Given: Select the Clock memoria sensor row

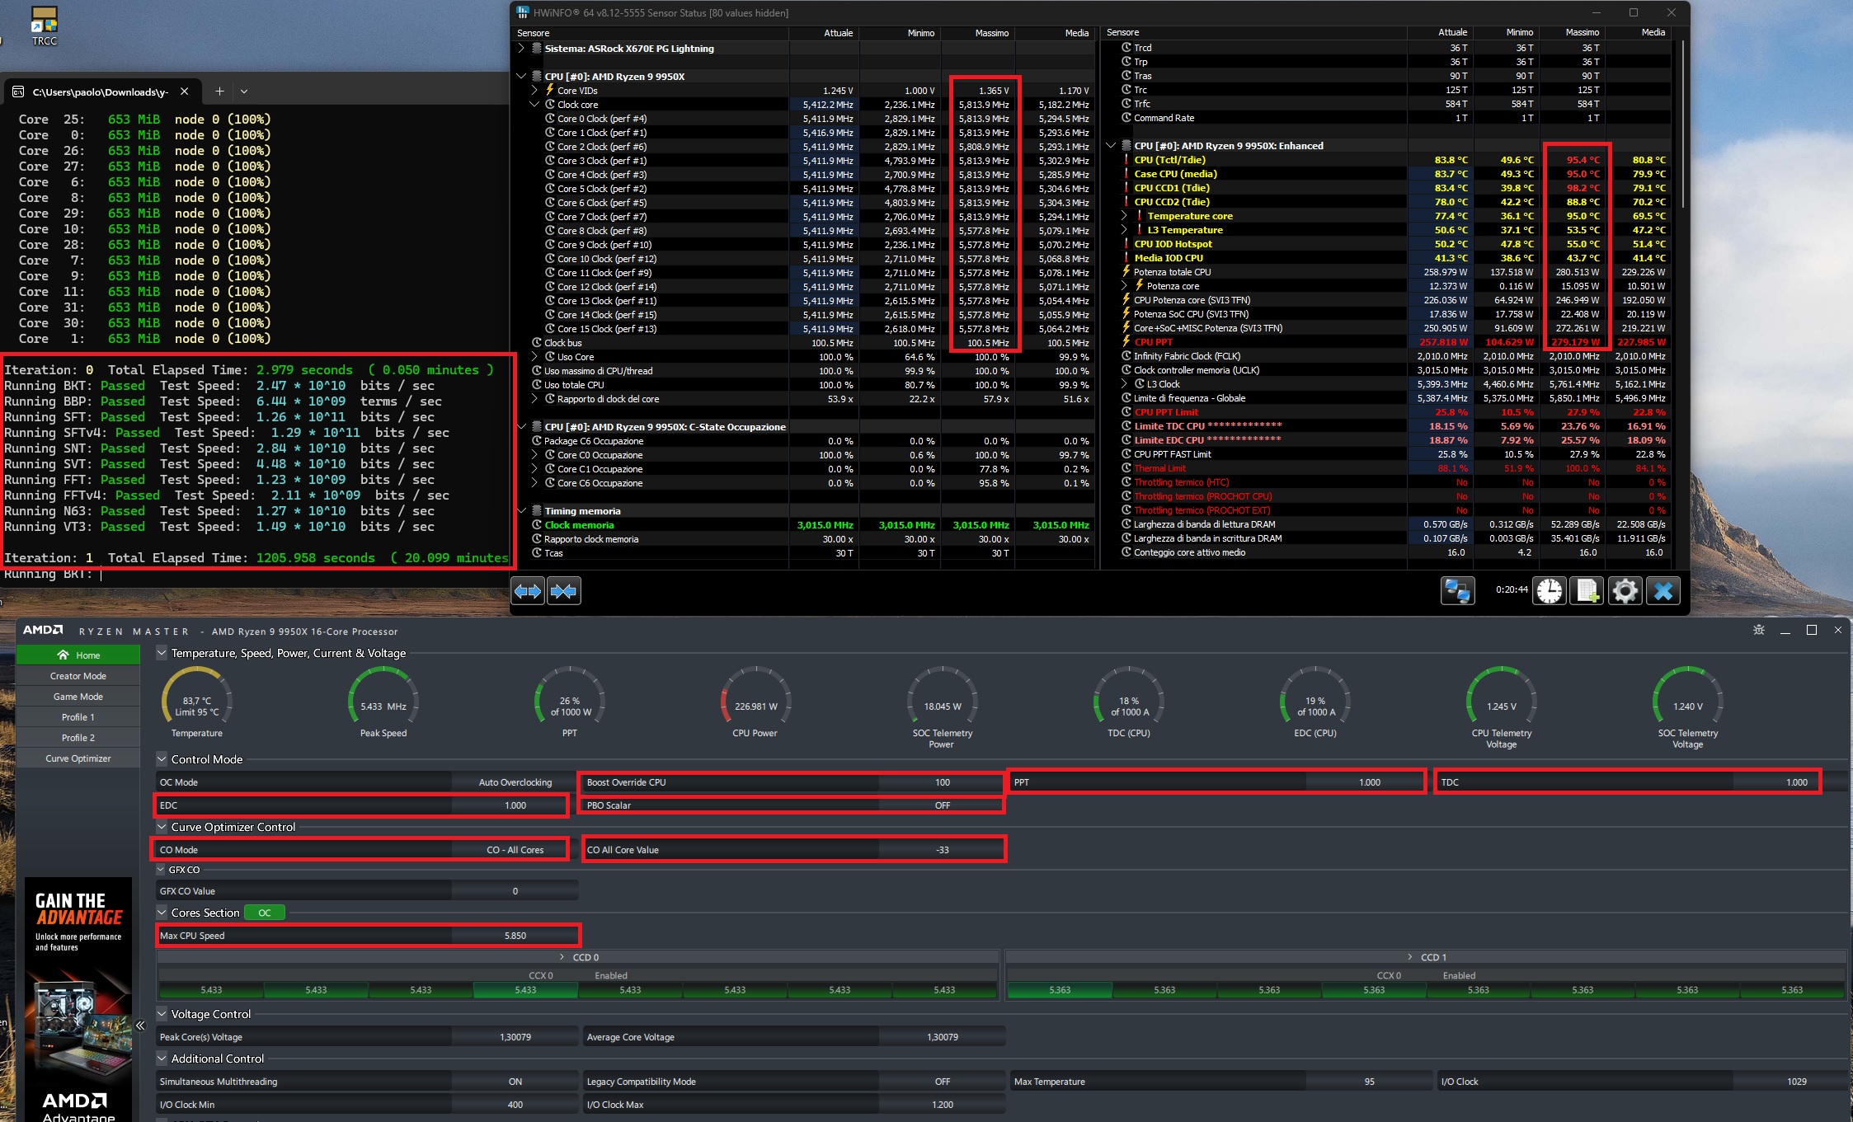Looking at the screenshot, I should click(805, 525).
